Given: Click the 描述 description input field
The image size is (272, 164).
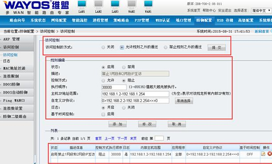Looking at the screenshot, I should [135, 74].
